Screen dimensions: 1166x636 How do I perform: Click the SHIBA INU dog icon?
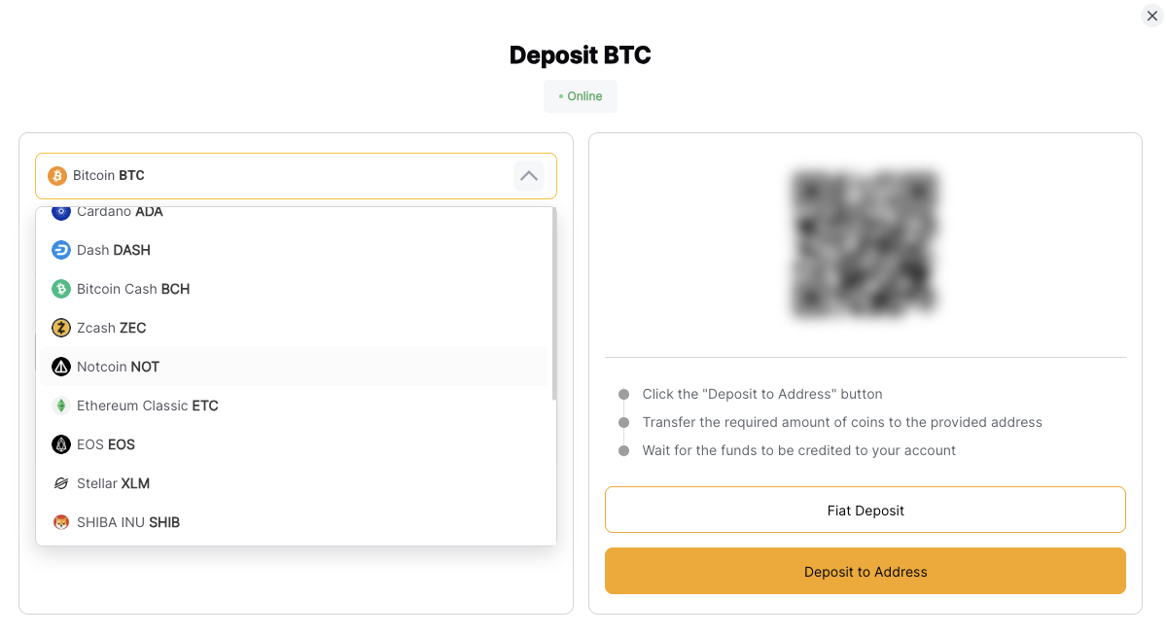pos(61,522)
